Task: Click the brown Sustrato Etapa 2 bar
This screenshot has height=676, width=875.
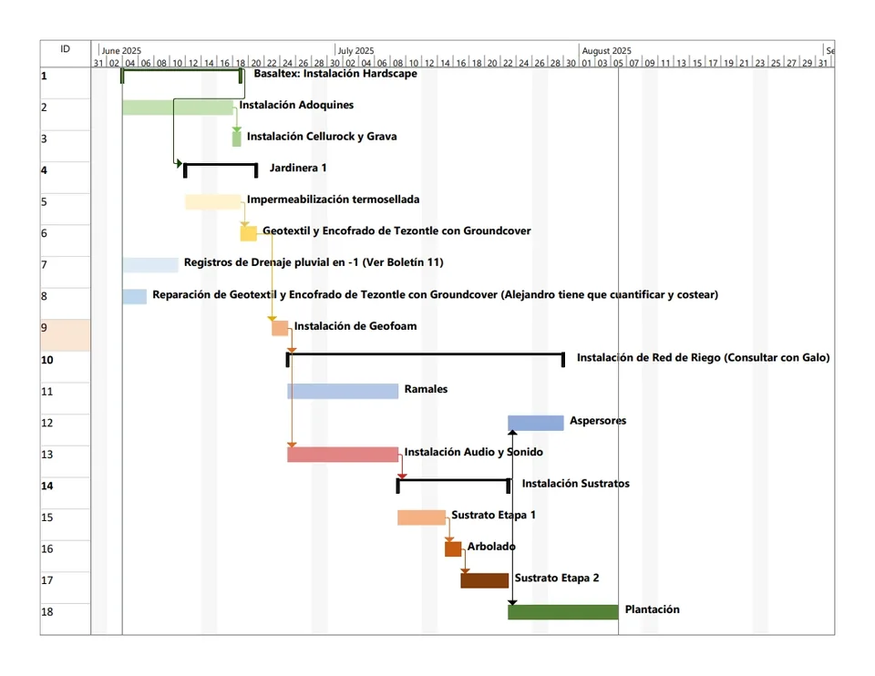Action: [x=484, y=580]
